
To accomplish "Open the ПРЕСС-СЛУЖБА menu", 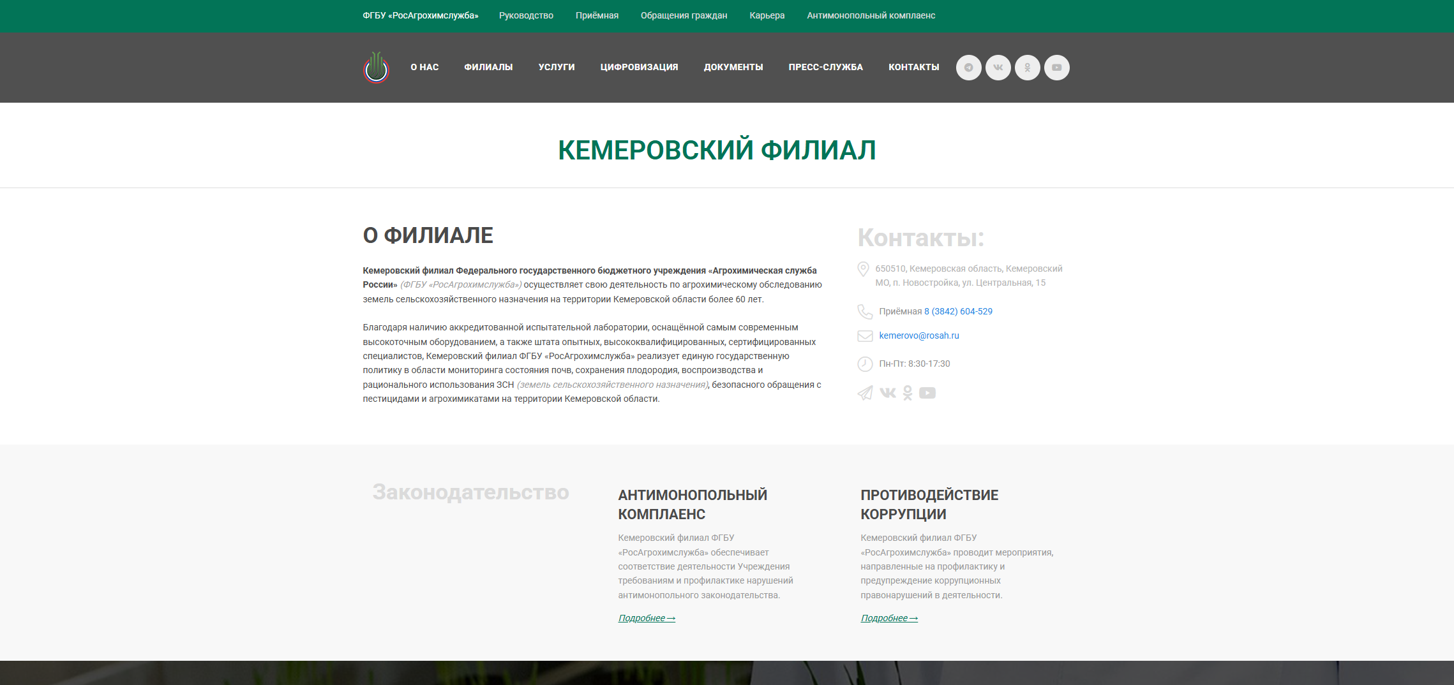I will pyautogui.click(x=825, y=67).
